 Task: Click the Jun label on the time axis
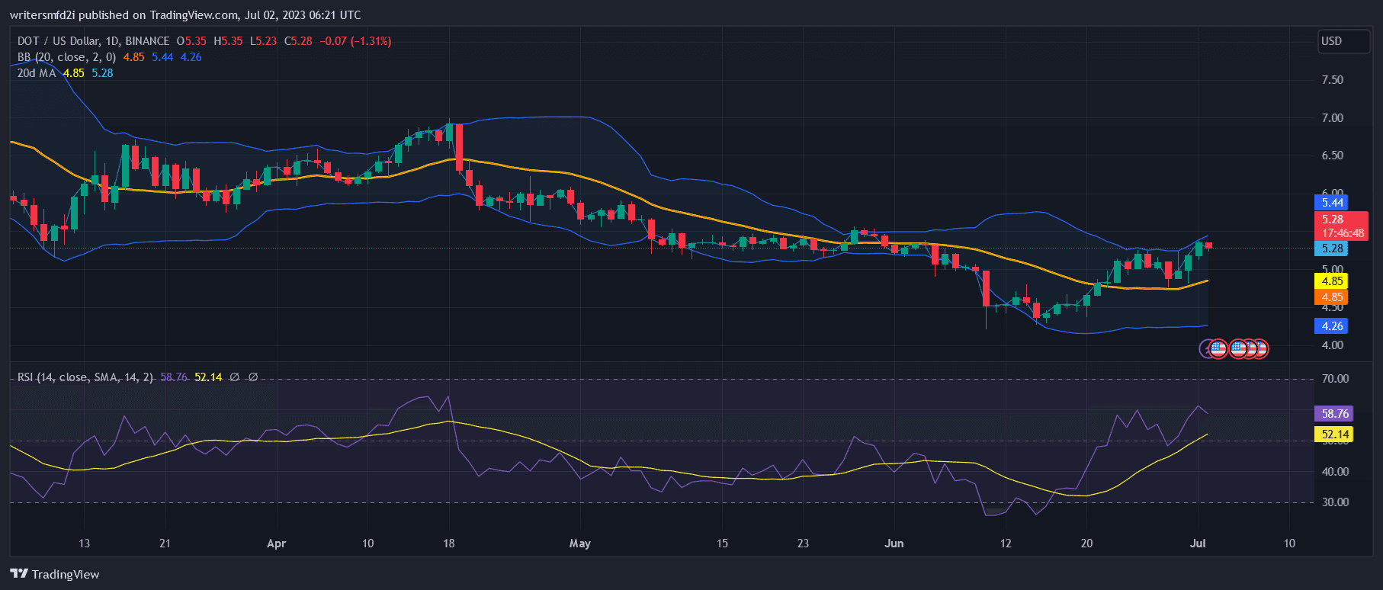(894, 544)
